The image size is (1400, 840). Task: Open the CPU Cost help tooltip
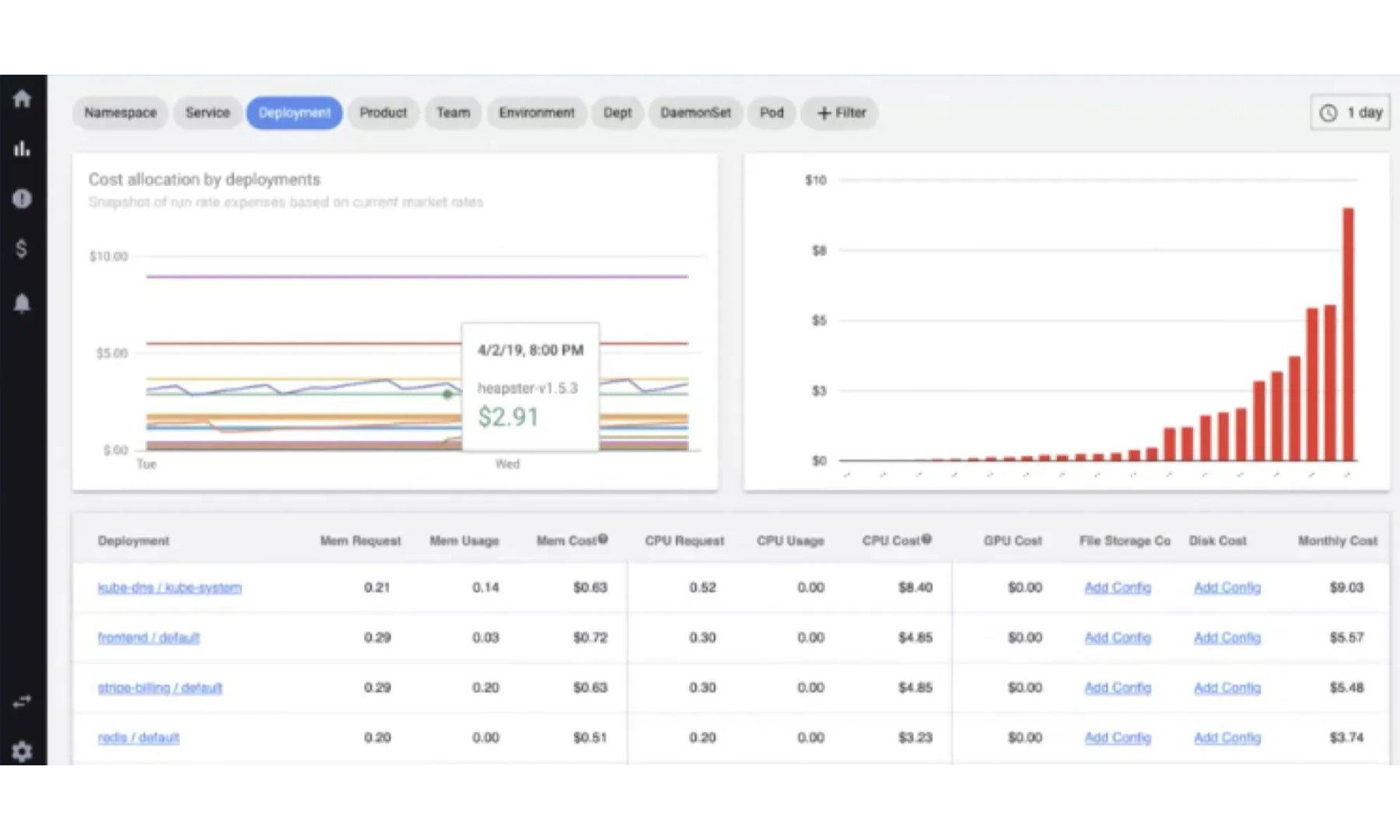927,537
